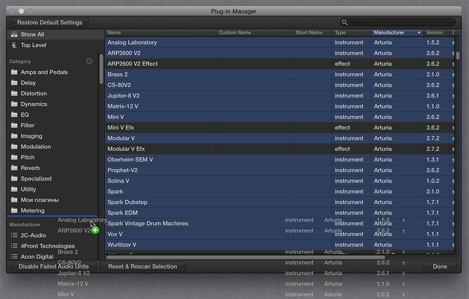Select the Oberheim SEM V row

click(x=280, y=159)
